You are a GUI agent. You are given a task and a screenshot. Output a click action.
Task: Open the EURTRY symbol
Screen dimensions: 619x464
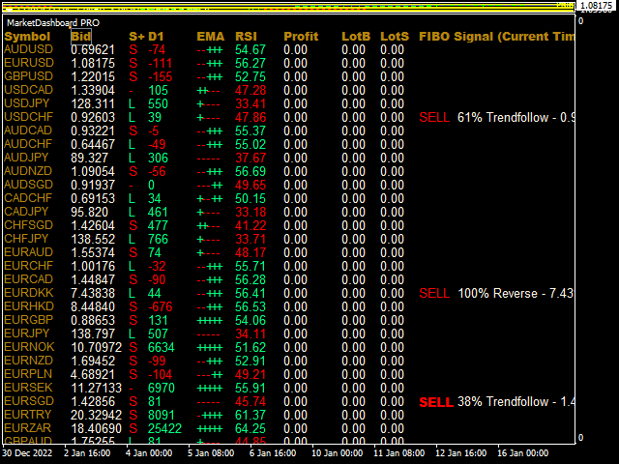[x=28, y=415]
